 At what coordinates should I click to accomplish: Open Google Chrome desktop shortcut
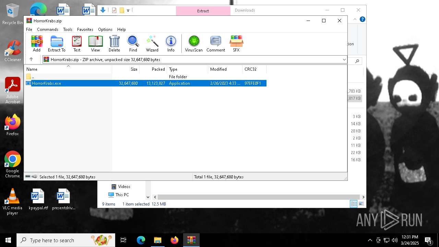click(13, 164)
